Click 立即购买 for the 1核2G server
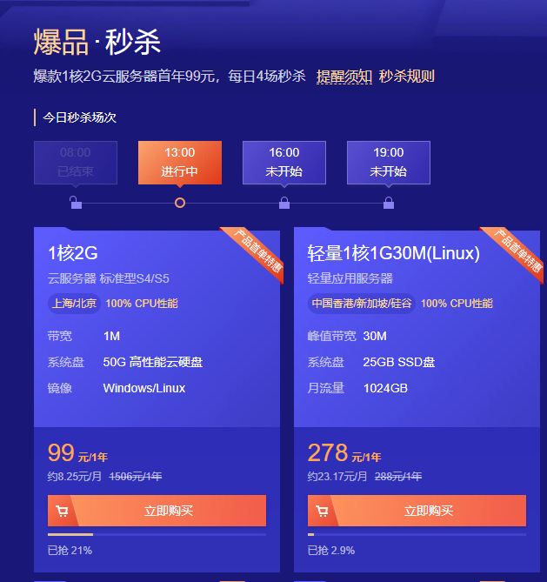 [157, 511]
